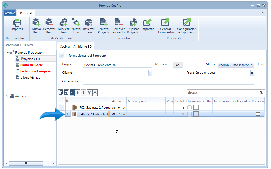Open Dibujo técnico in the tree
The width and height of the screenshot is (271, 169).
(30, 77)
